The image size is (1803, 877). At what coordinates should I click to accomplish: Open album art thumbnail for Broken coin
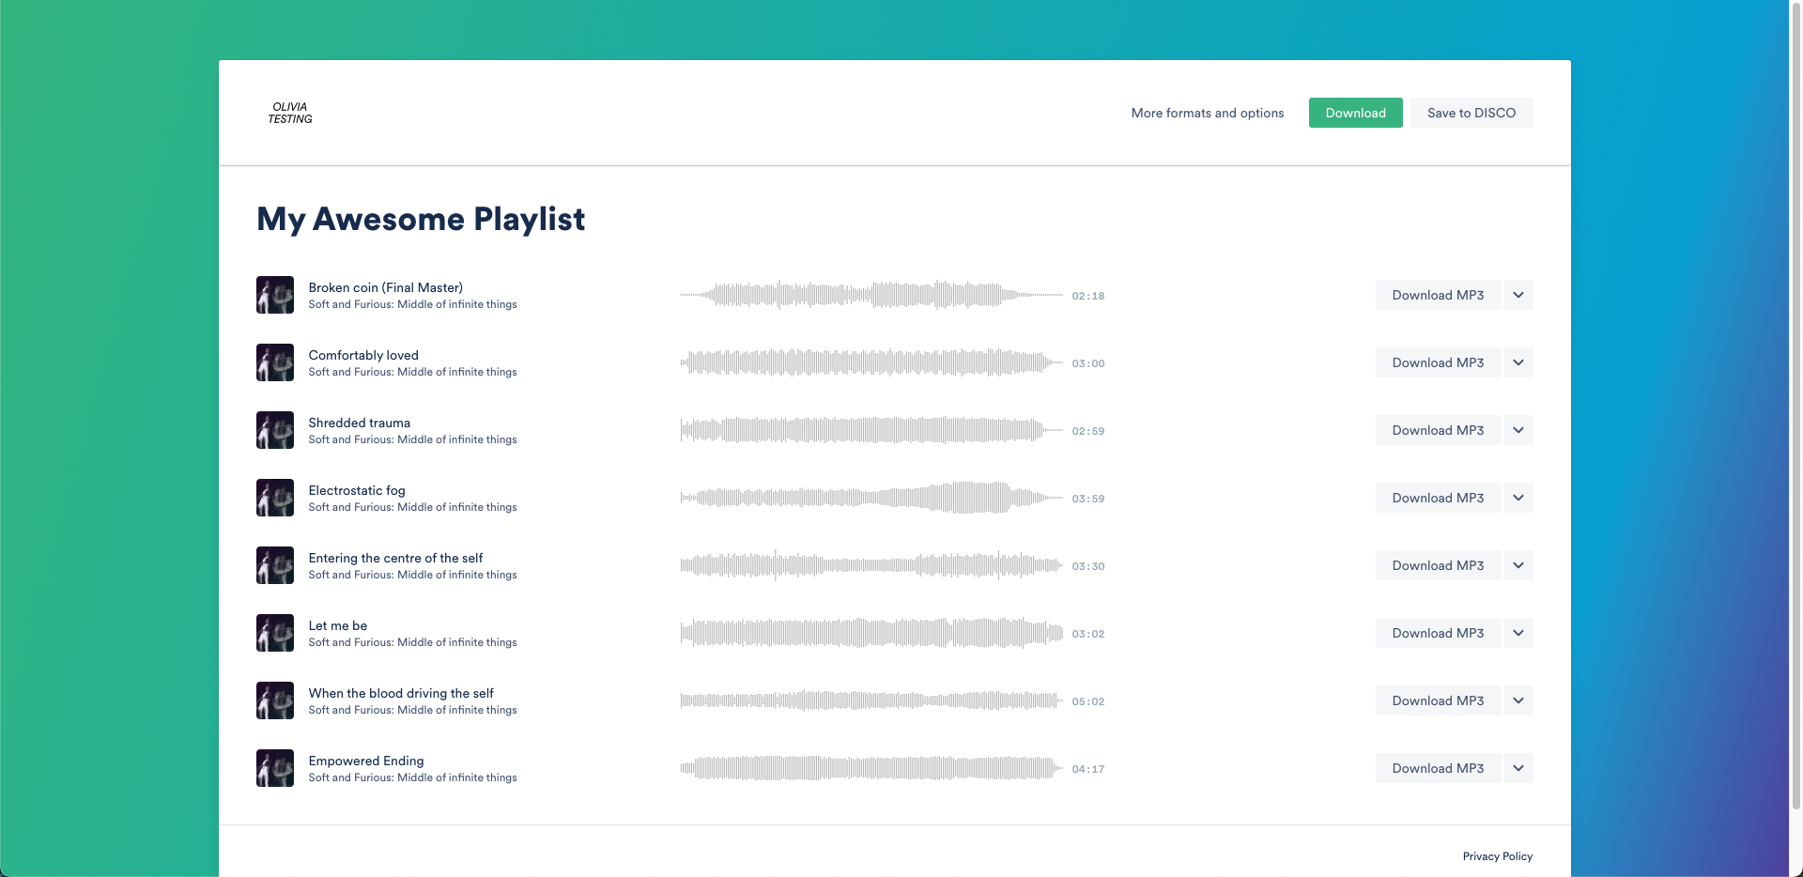[x=275, y=295]
